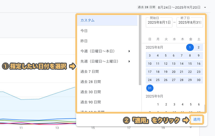Select August 1 in the calendar
The image size is (215, 136).
point(190,47)
